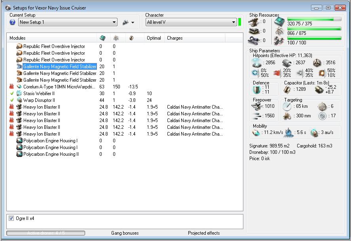The image size is (351, 241).
Task: Open the Character combo box
Action: click(191, 22)
